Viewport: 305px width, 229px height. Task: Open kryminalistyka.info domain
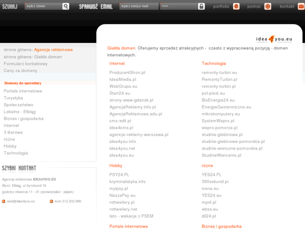(x=128, y=182)
